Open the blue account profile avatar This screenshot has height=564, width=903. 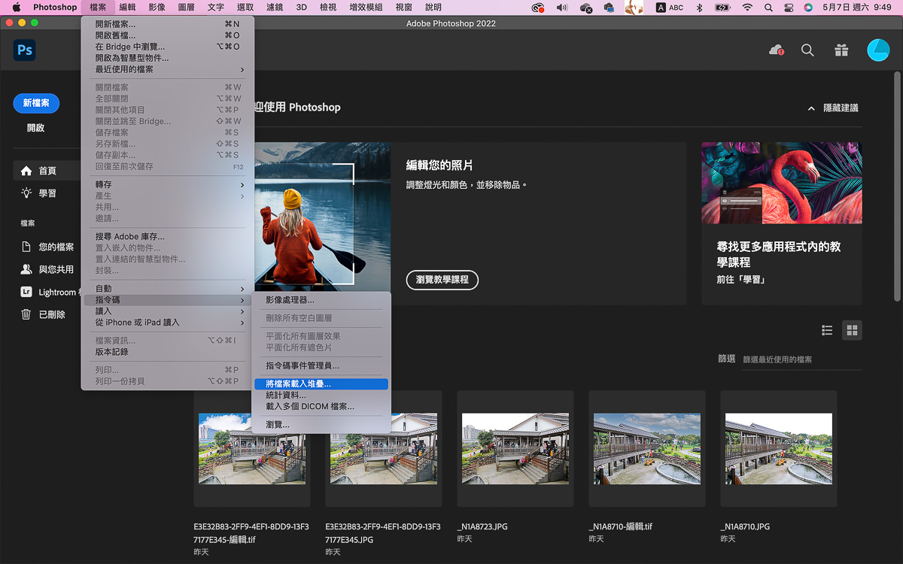[878, 50]
